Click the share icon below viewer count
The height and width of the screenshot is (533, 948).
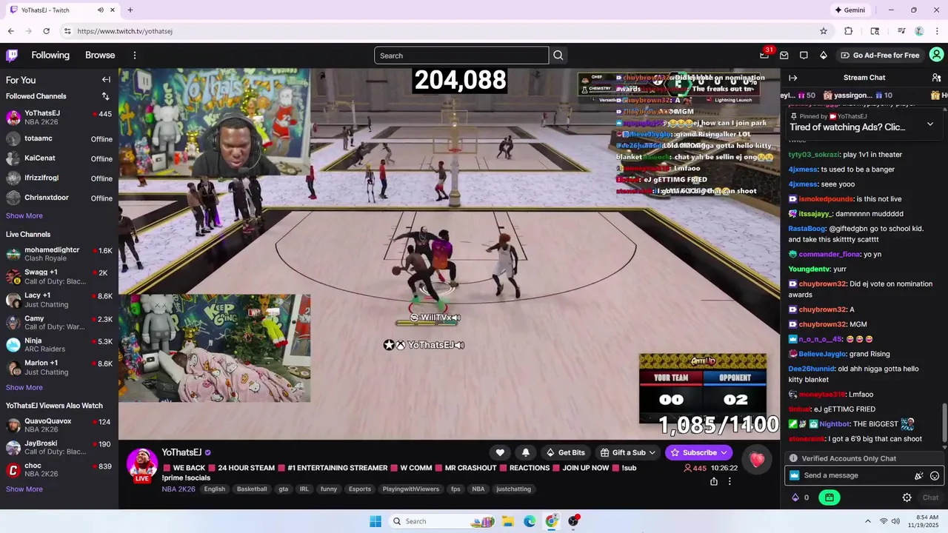pyautogui.click(x=714, y=481)
